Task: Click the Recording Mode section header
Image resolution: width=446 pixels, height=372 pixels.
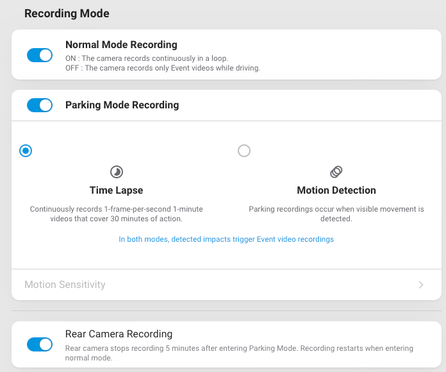Action: coord(67,13)
